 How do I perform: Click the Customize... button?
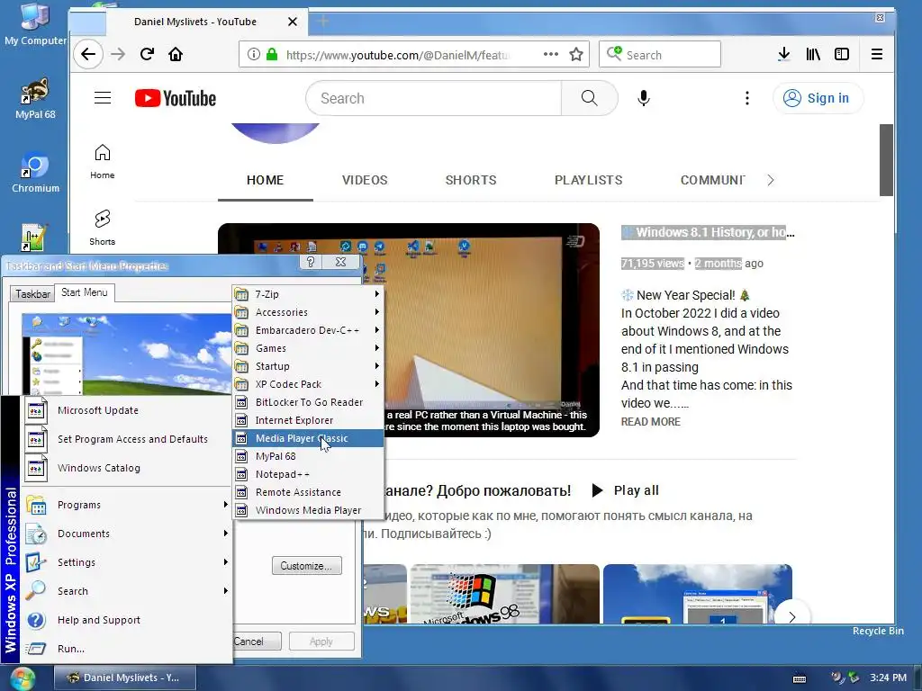(306, 566)
